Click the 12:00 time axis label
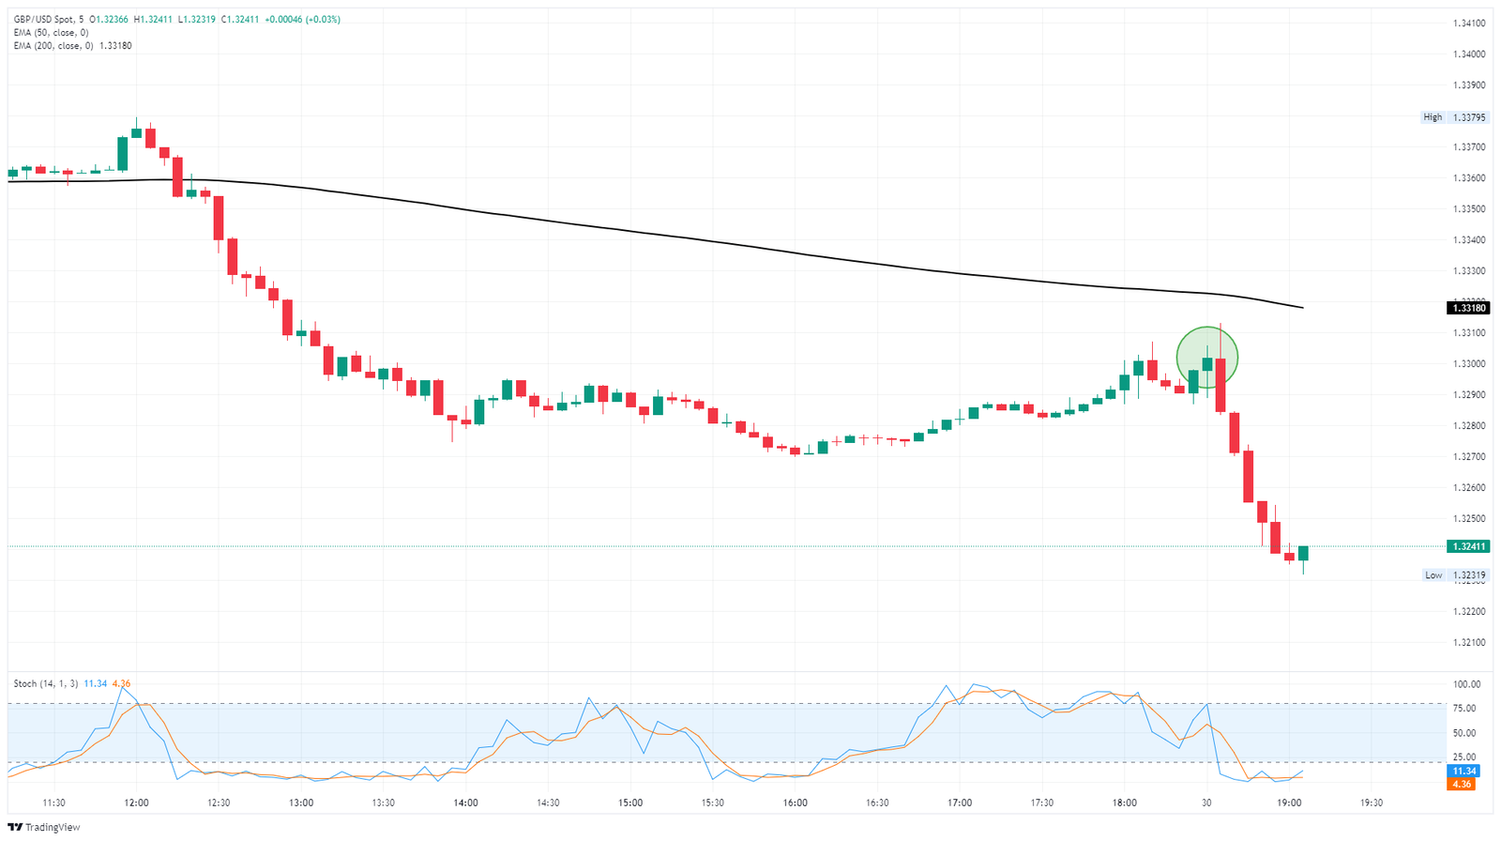The image size is (1501, 841). [137, 803]
